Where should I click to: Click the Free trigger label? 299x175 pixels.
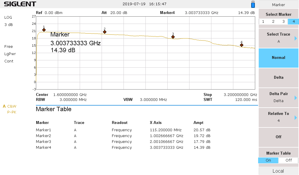(x=8, y=46)
